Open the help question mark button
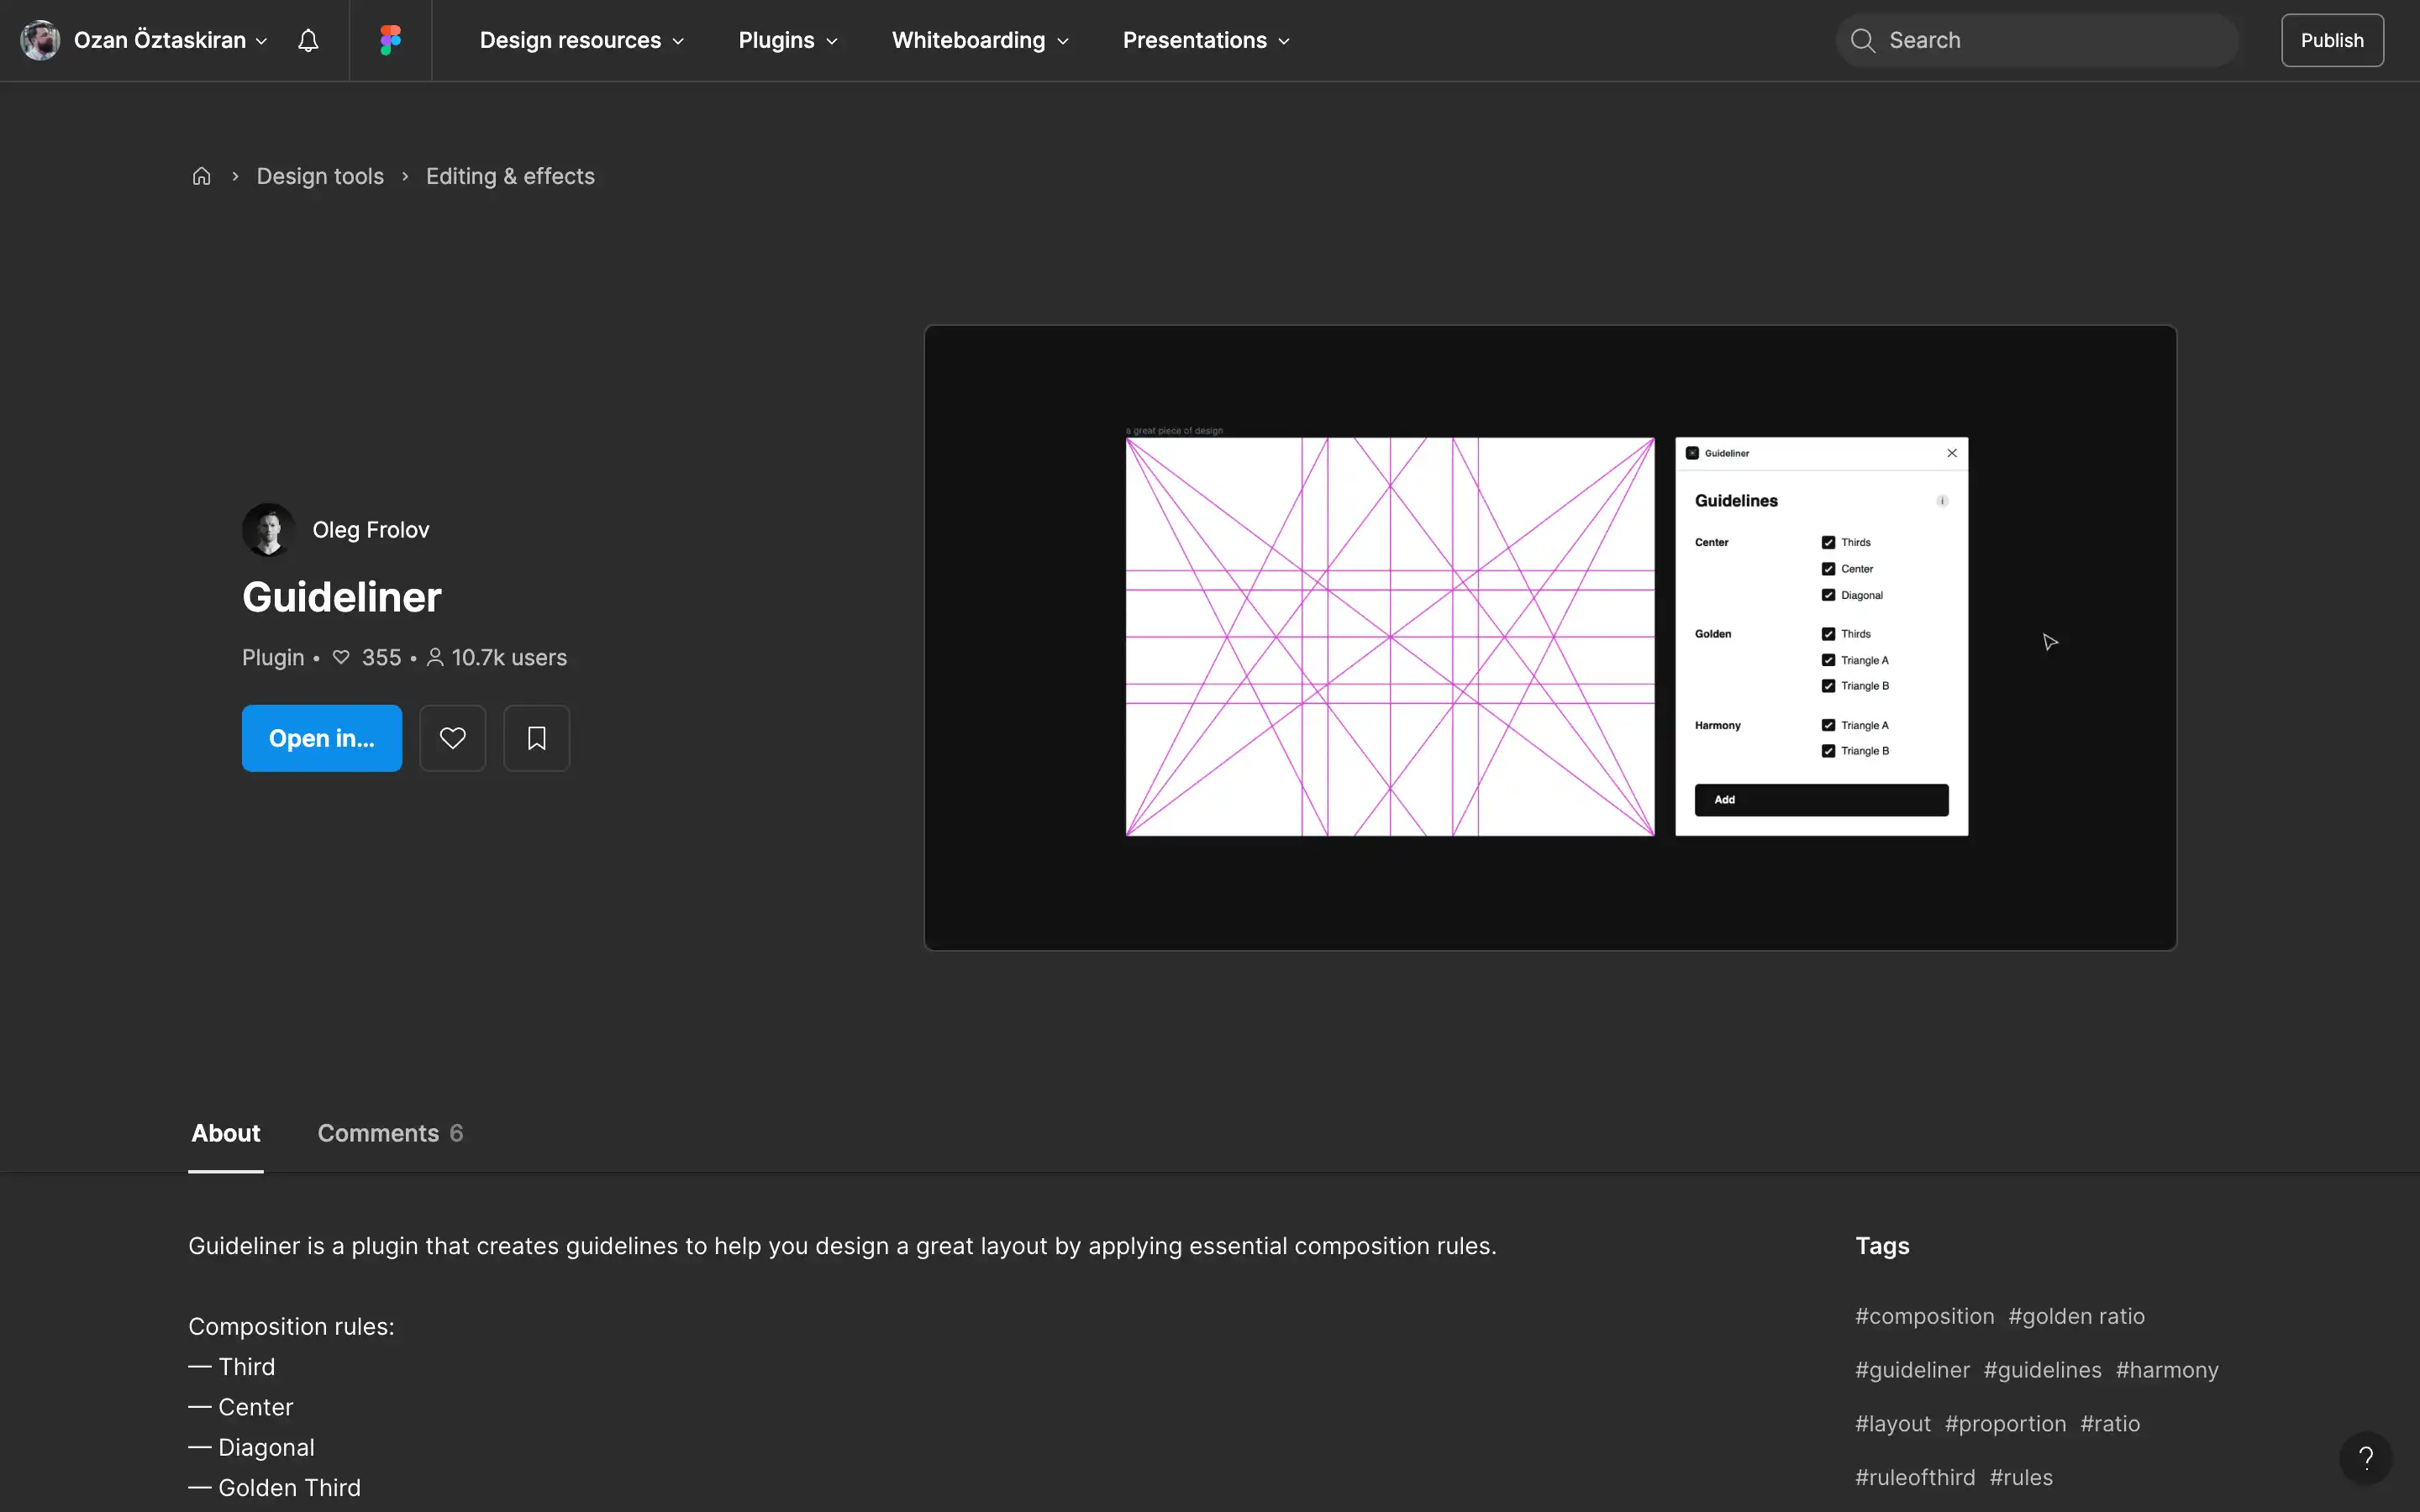The height and width of the screenshot is (1512, 2420). (2365, 1458)
